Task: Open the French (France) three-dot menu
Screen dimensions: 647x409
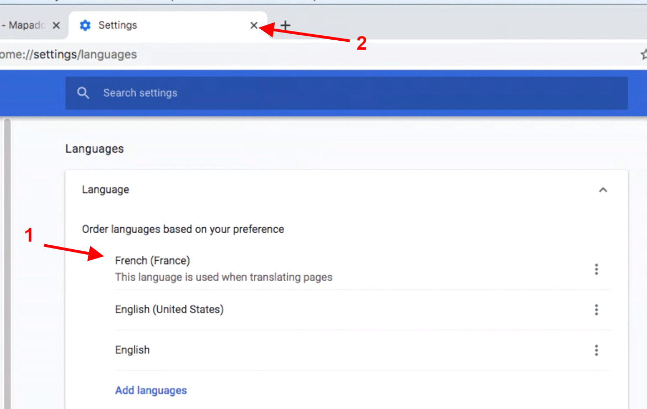Action: [x=596, y=269]
